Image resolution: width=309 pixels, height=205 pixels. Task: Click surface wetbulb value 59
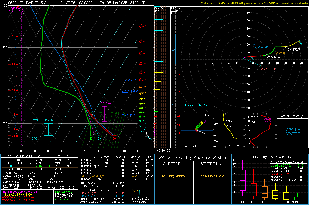[x=99, y=138]
